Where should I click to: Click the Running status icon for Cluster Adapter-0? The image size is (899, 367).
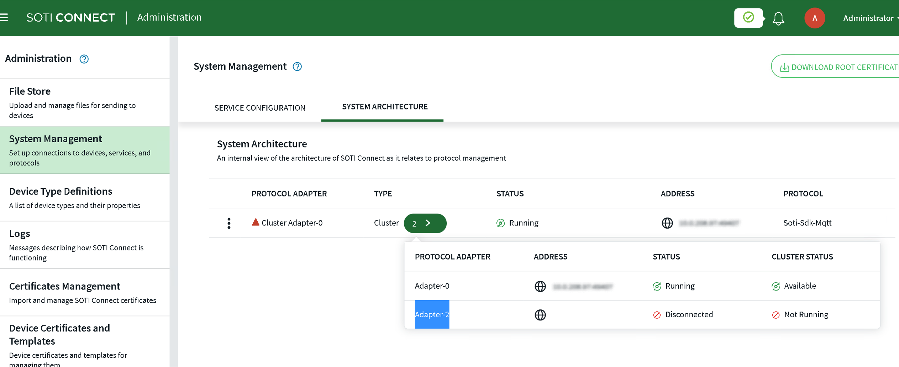click(501, 223)
